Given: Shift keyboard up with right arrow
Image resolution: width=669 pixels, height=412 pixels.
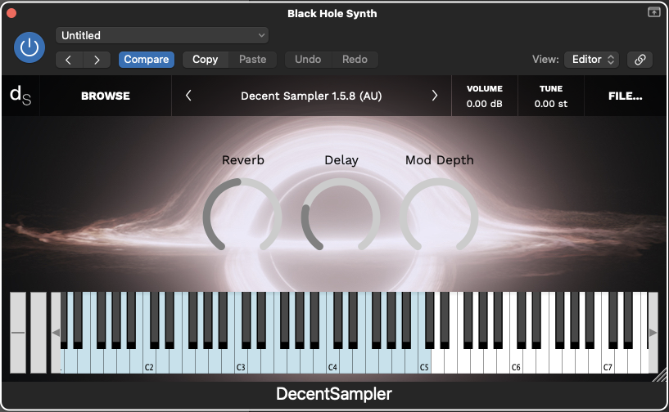Looking at the screenshot, I should pos(653,333).
